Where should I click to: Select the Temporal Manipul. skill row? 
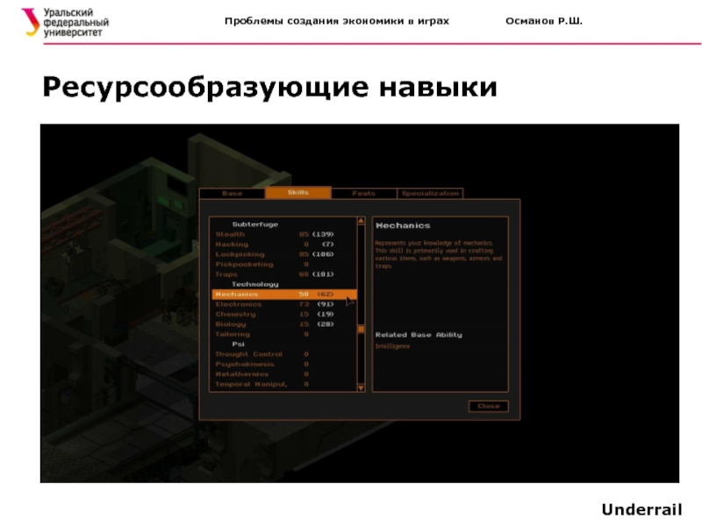tap(283, 384)
